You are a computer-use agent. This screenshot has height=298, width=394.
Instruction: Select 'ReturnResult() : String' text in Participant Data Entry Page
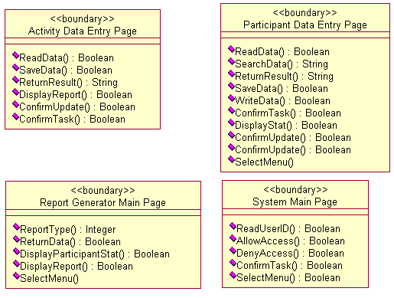(284, 77)
